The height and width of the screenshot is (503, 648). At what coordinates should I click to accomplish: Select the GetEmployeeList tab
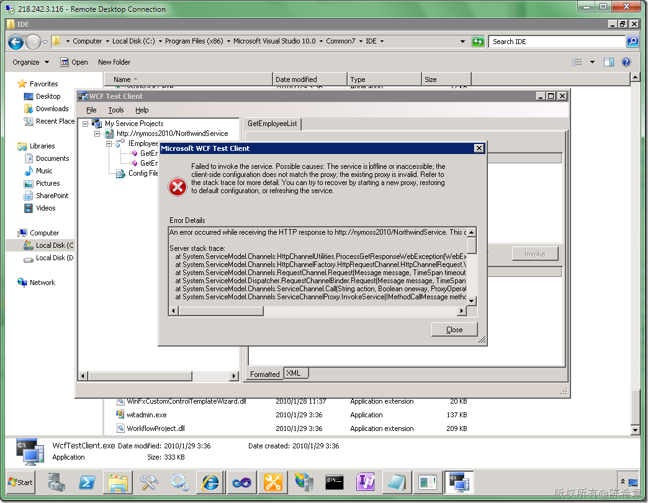coord(272,124)
